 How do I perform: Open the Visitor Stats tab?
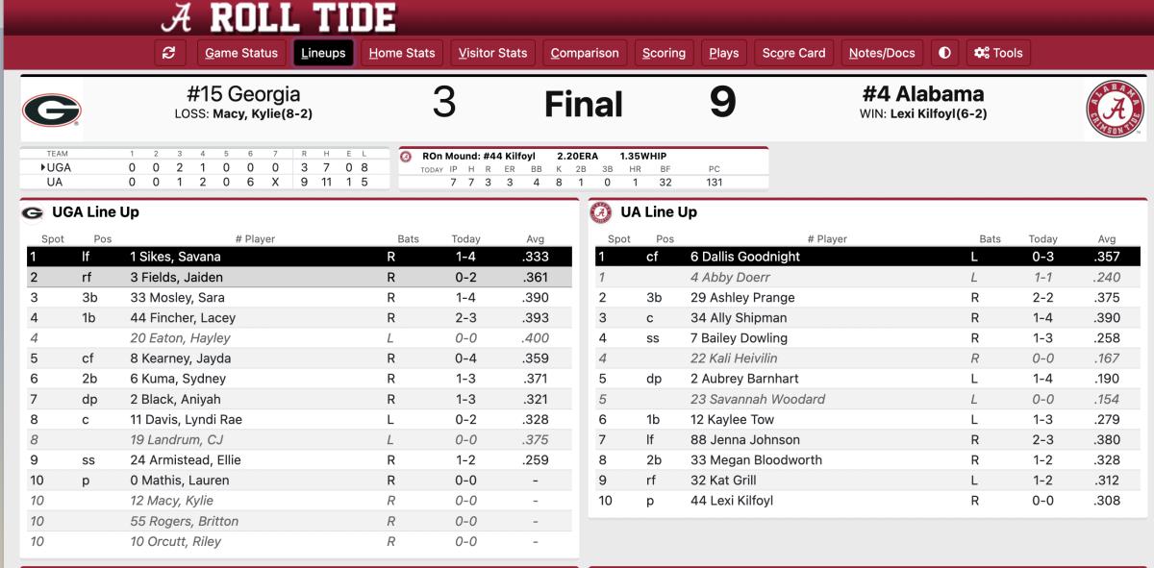[x=492, y=53]
